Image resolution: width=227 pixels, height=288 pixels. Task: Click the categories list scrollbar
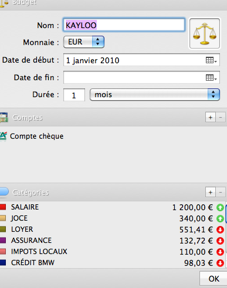[226, 214]
